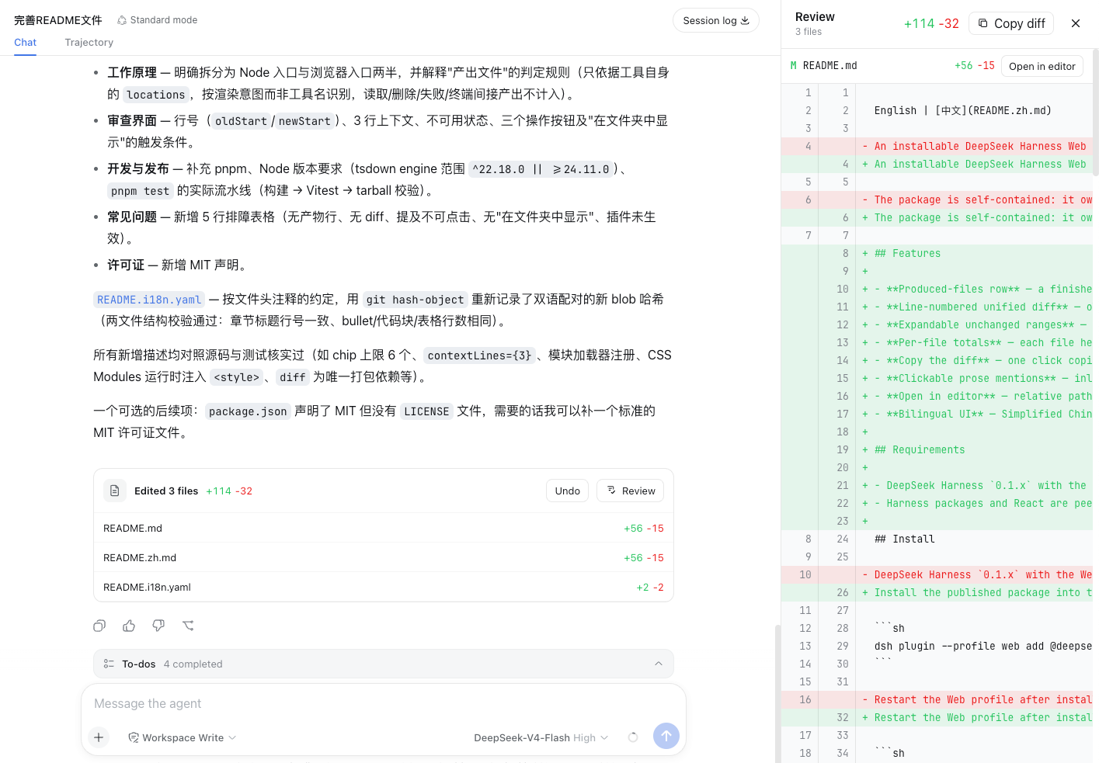Screen dimensions: 1099x763
Task: Give thumbs down to the response
Action: tap(158, 626)
